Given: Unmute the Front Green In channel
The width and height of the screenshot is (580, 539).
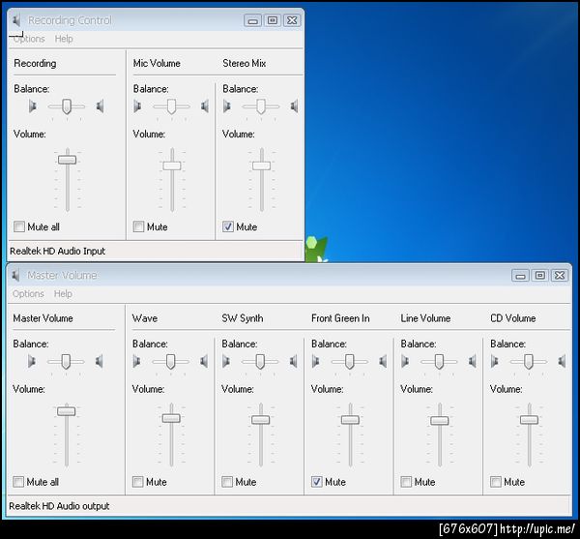Looking at the screenshot, I should point(317,482).
